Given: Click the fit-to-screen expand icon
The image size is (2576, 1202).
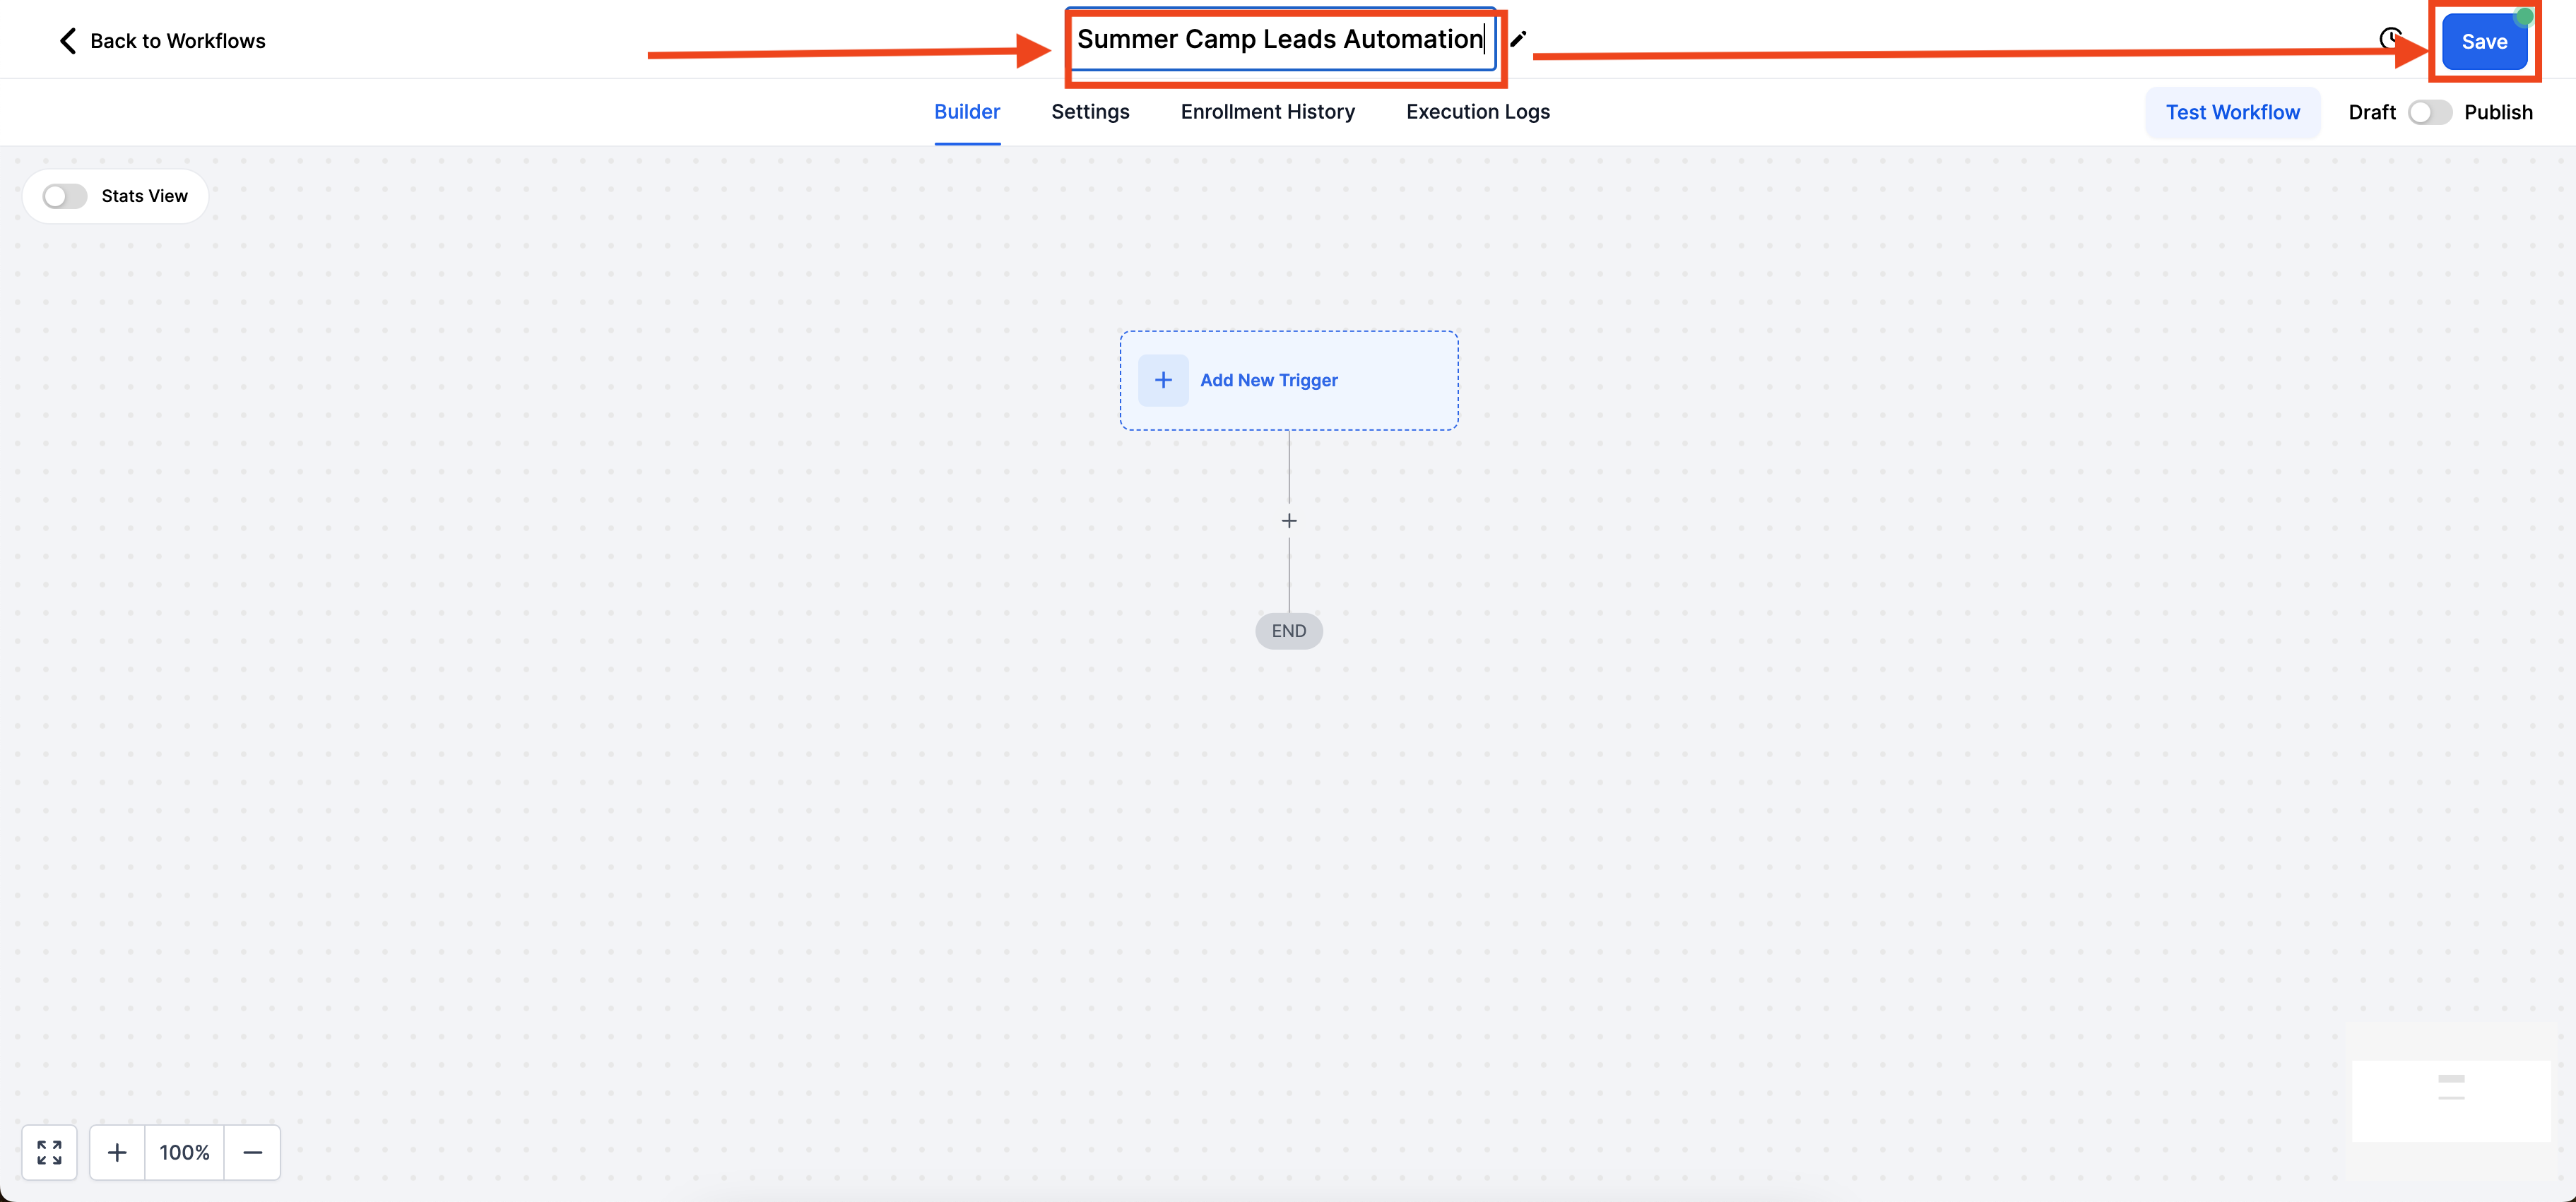Looking at the screenshot, I should click(x=49, y=1152).
